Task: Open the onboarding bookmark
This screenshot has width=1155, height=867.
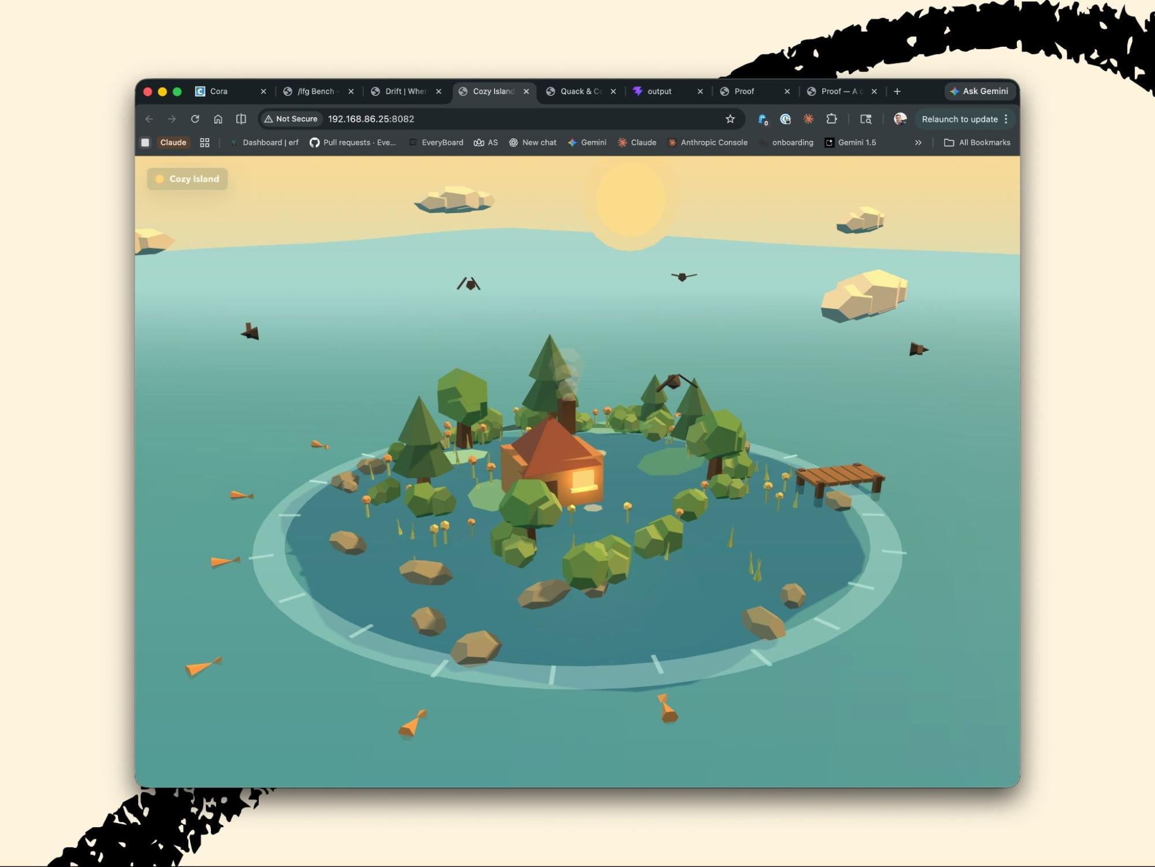Action: click(x=786, y=143)
